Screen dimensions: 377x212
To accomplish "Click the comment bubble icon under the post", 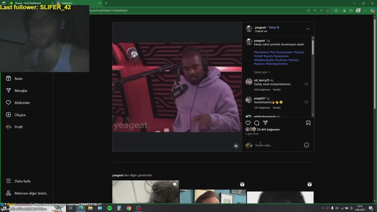I will (x=257, y=123).
